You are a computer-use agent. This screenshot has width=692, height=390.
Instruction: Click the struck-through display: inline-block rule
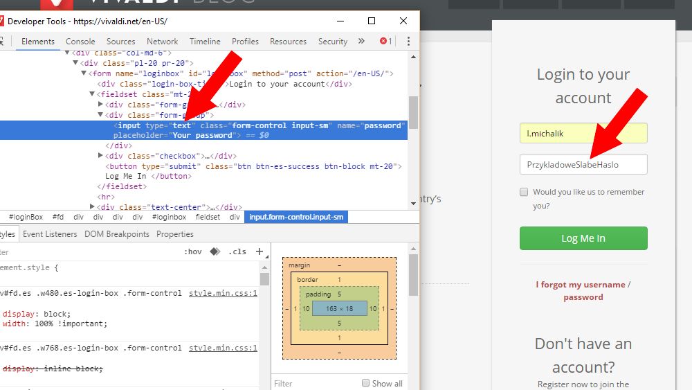53,369
